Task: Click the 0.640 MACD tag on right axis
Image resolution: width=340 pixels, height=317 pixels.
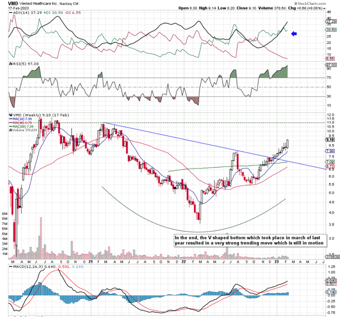Action: 331,280
